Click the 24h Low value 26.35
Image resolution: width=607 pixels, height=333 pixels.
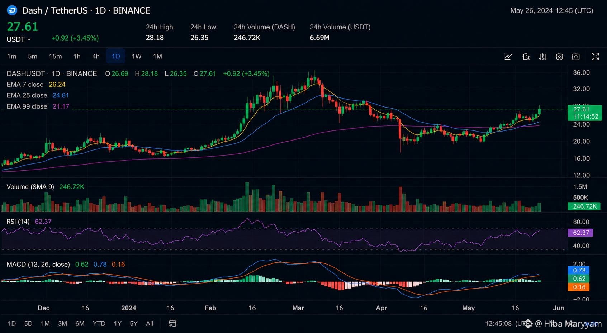tap(199, 38)
